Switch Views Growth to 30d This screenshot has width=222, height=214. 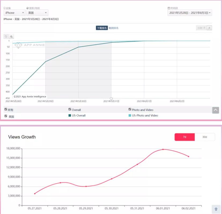tap(205, 137)
